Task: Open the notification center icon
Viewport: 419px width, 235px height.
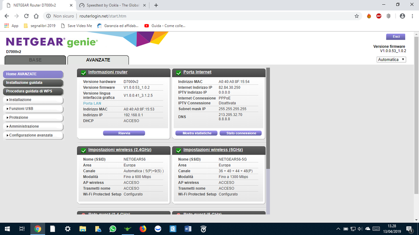Action: (x=409, y=229)
